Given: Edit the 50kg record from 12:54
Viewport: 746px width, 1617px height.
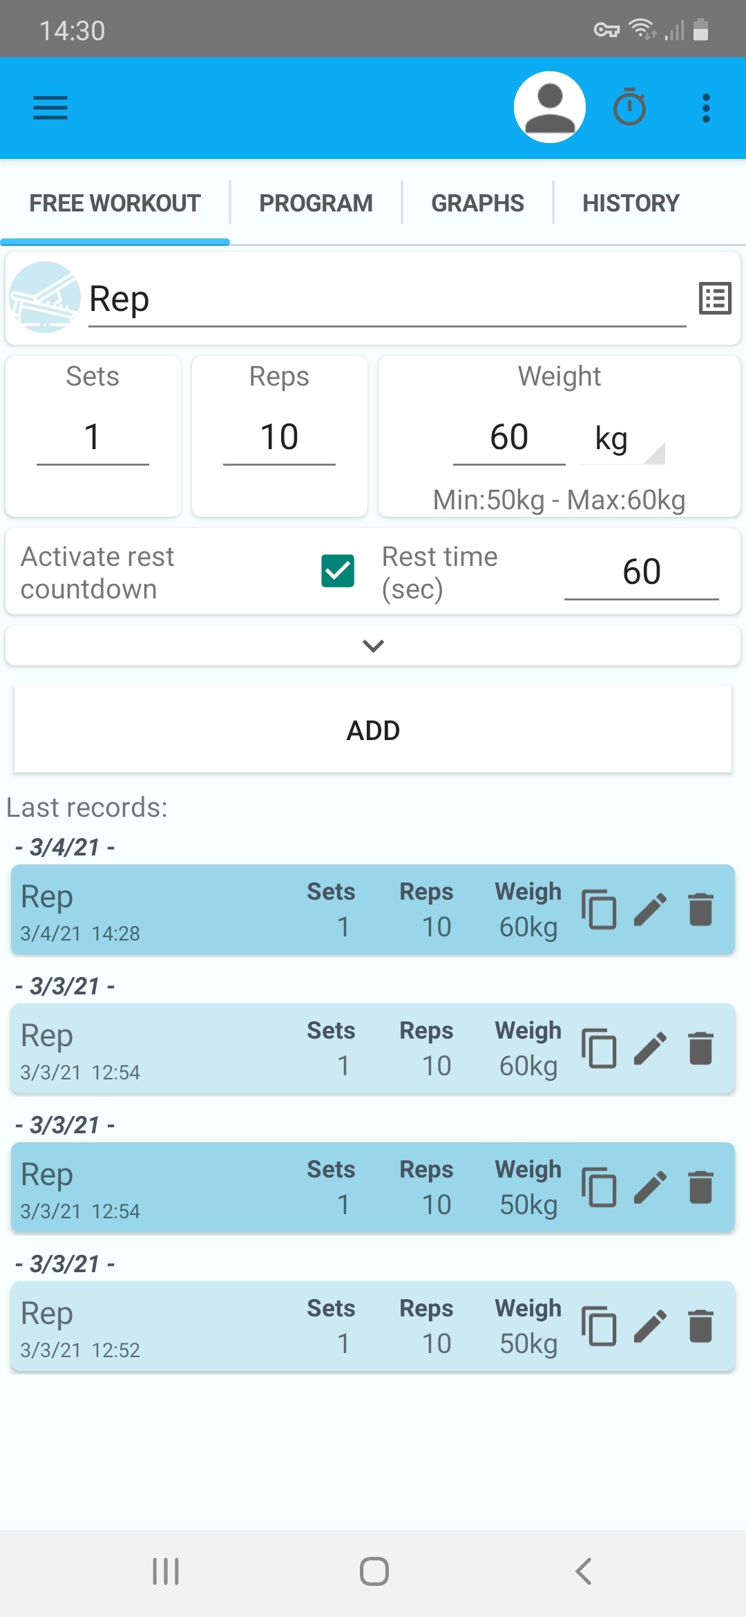Looking at the screenshot, I should pyautogui.click(x=650, y=1187).
